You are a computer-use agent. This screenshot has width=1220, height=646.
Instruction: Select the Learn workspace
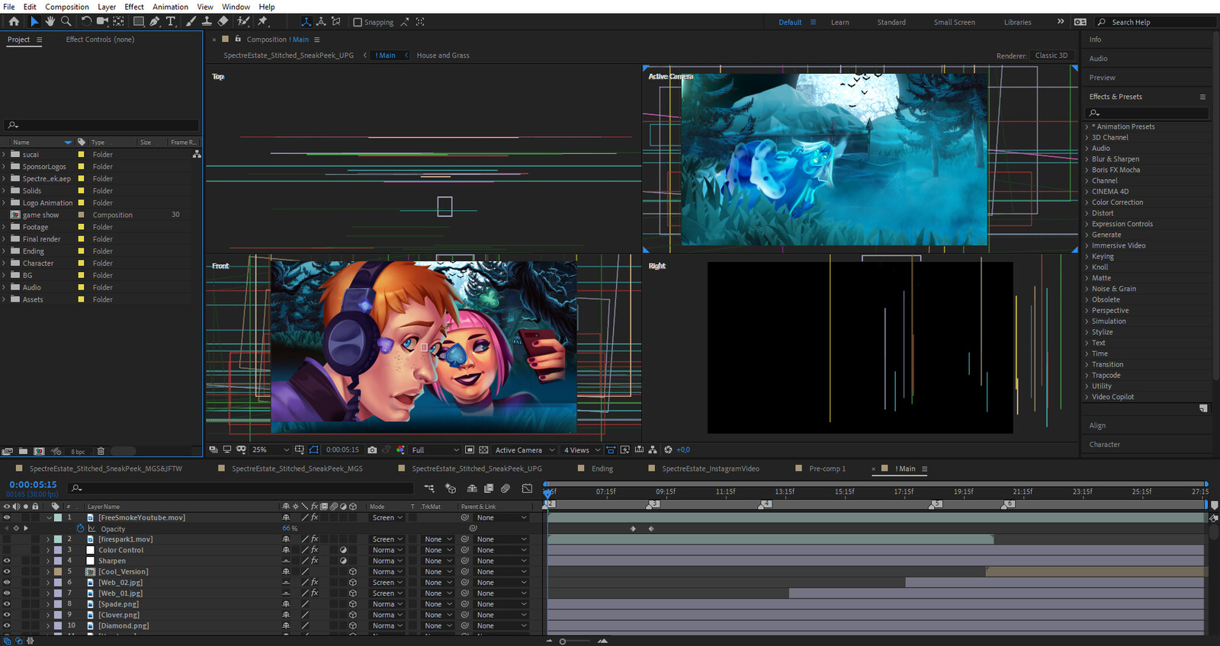(840, 22)
